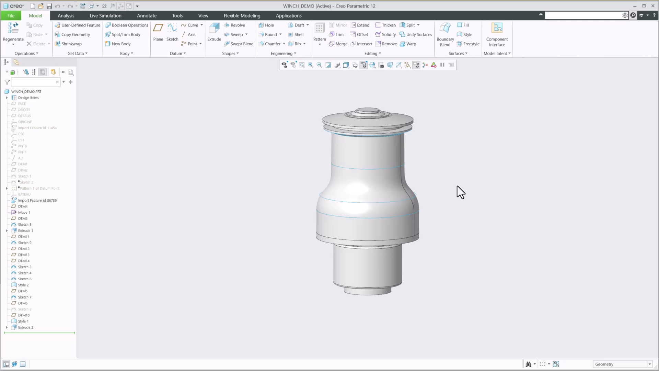
Task: Click the Pattern tool
Action: [x=320, y=34]
